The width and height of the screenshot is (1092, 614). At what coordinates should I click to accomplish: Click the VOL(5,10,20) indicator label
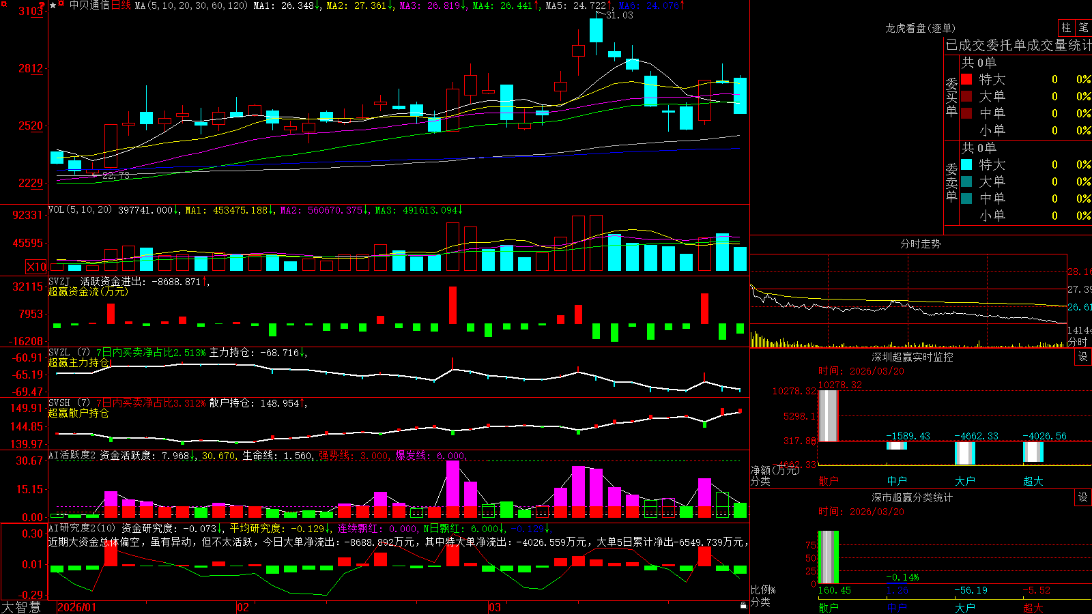pyautogui.click(x=80, y=210)
